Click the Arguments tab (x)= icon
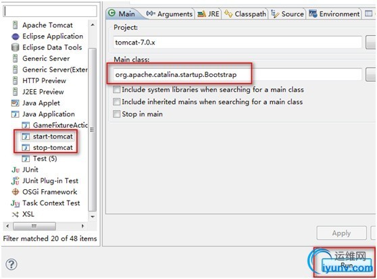This screenshot has height=279, width=377. pyautogui.click(x=151, y=14)
